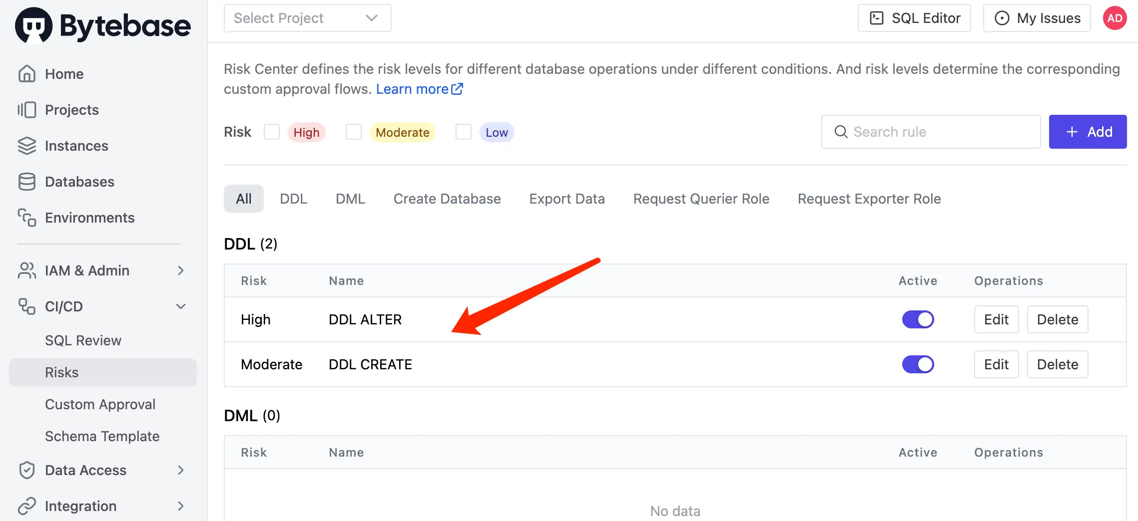Click the Data Access shield icon
This screenshot has width=1138, height=521.
point(27,470)
